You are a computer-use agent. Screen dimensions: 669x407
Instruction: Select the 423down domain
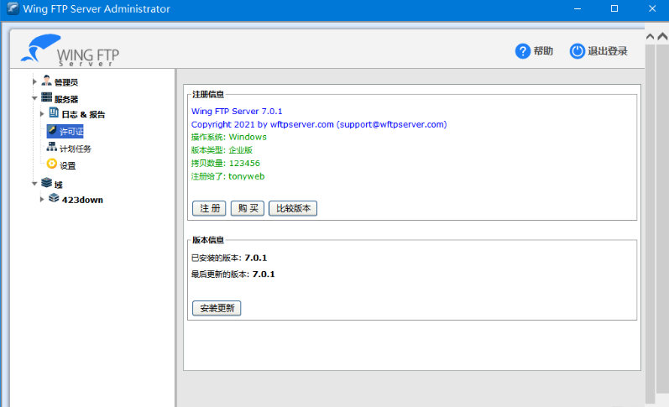(82, 200)
